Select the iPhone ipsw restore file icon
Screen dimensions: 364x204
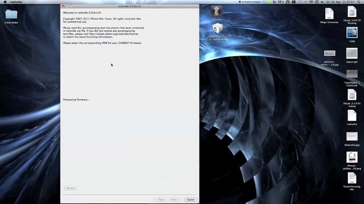click(217, 29)
